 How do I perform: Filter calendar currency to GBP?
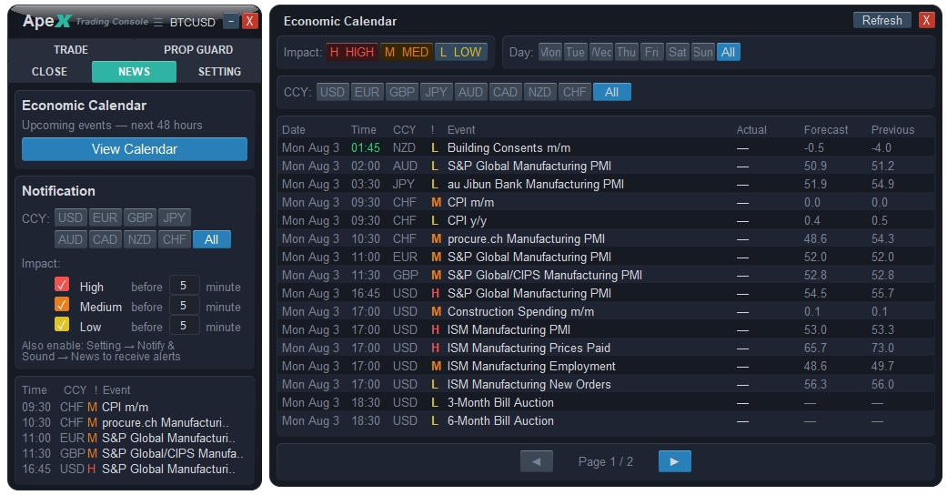[x=401, y=92]
